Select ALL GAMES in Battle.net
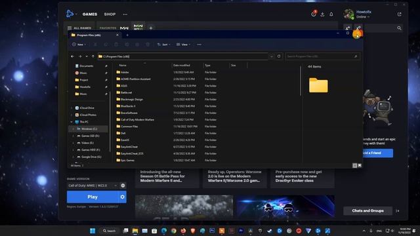 (x=79, y=28)
